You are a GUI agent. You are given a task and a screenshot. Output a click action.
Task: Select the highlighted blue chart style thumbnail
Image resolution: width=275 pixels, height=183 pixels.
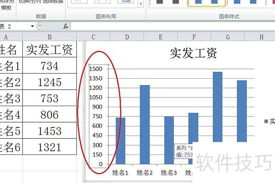pyautogui.click(x=207, y=3)
